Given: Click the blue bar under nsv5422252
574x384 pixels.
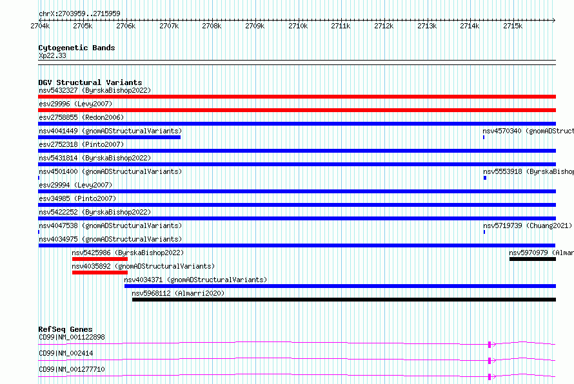Looking at the screenshot, I should point(297,218).
